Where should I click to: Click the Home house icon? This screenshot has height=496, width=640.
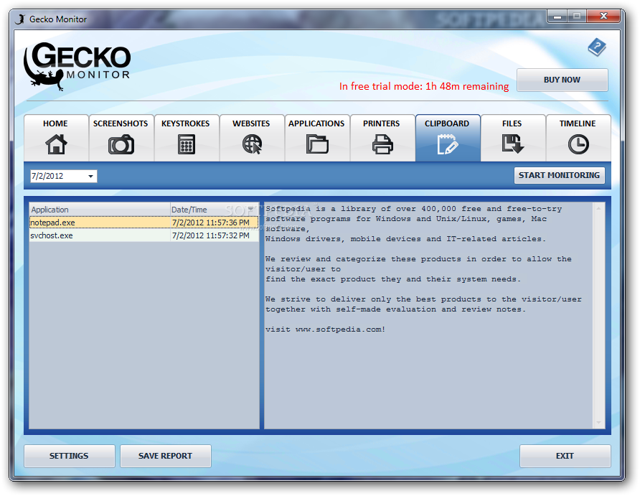[x=56, y=144]
